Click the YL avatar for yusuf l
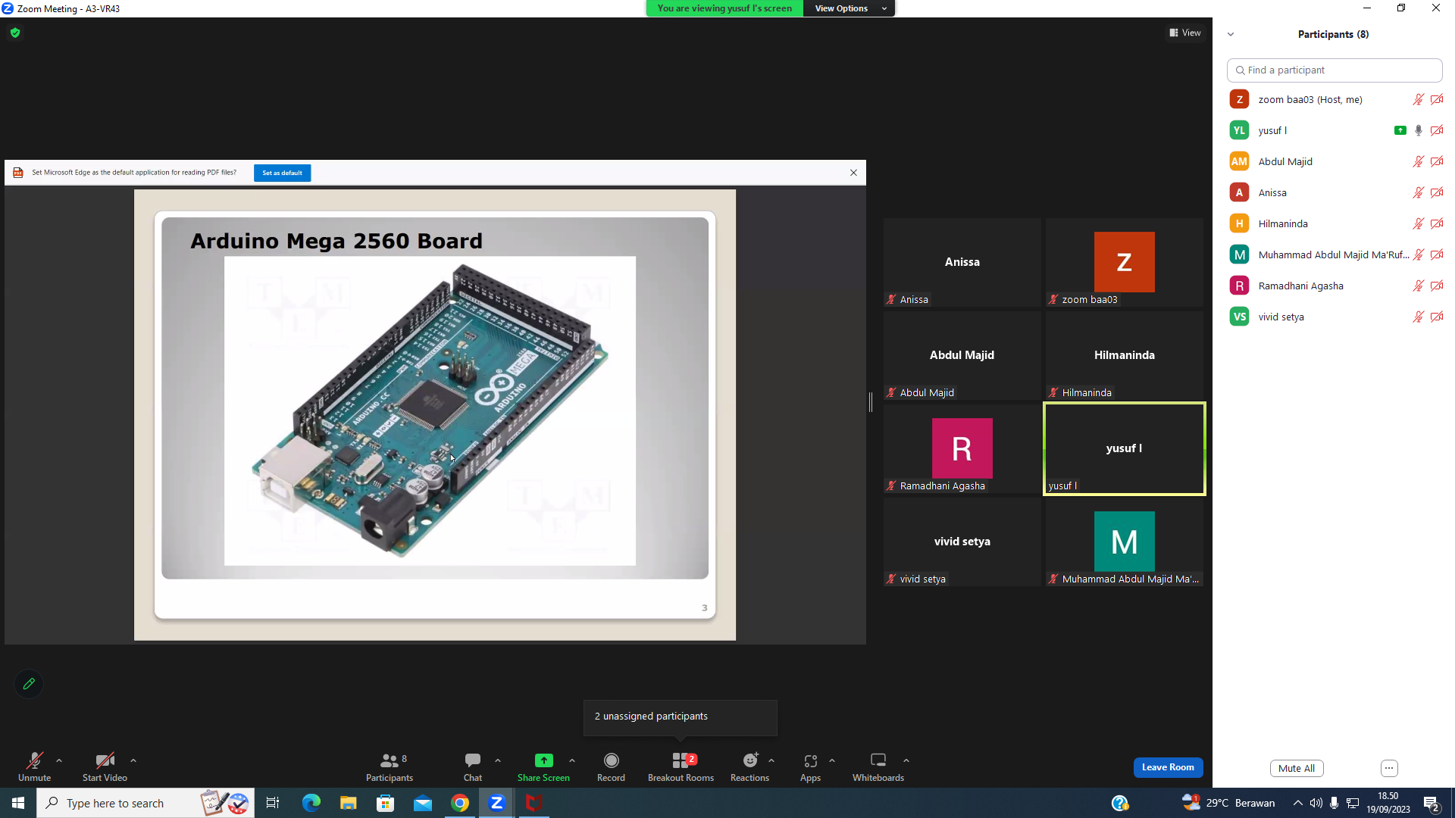 point(1239,130)
